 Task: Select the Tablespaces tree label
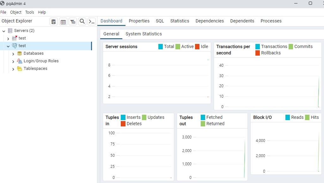(35, 69)
